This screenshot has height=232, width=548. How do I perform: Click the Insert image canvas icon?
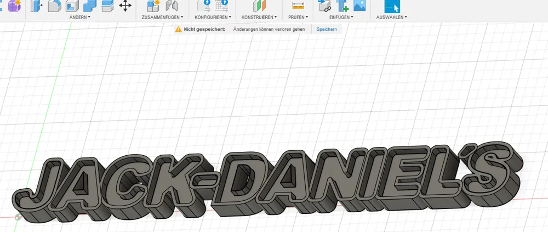tap(359, 5)
